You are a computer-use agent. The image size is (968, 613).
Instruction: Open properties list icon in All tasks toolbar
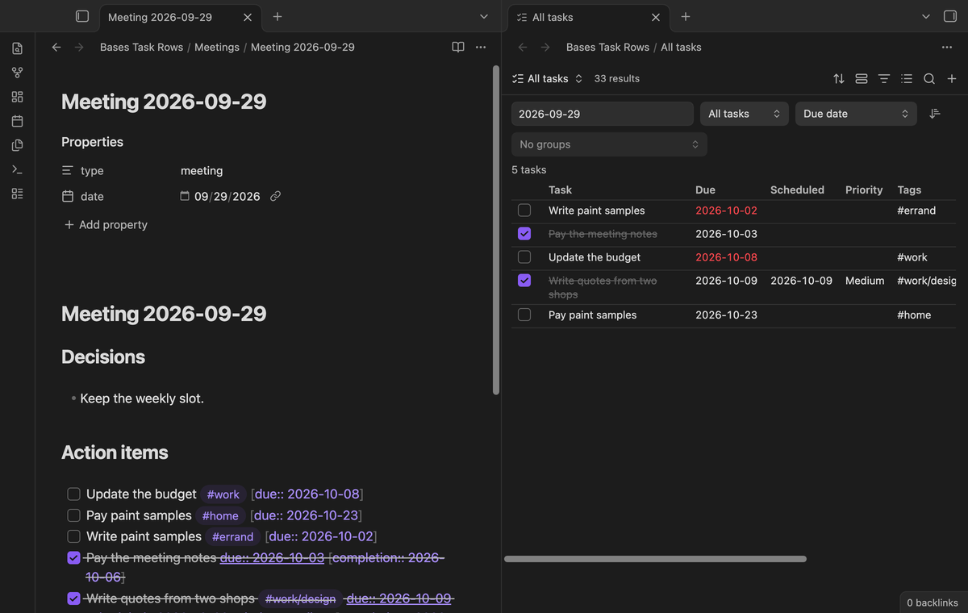tap(907, 78)
